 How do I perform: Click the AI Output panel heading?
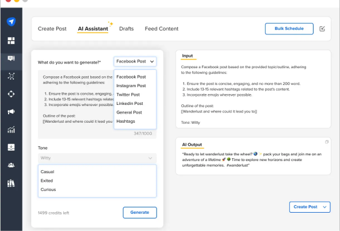coord(192,144)
